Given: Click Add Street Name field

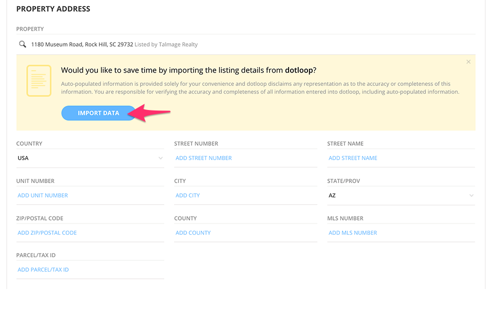Looking at the screenshot, I should tap(353, 158).
